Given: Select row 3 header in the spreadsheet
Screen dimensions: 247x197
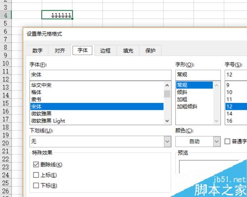Looking at the screenshot, I should (5, 7).
